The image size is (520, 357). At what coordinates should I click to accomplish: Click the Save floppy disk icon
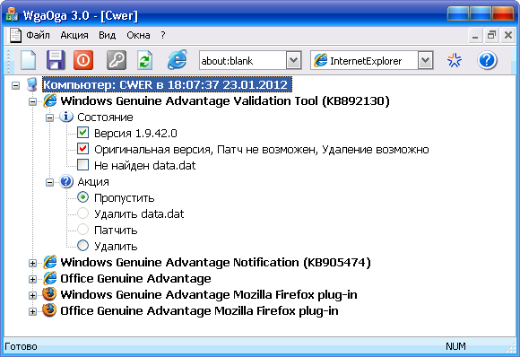pyautogui.click(x=56, y=60)
